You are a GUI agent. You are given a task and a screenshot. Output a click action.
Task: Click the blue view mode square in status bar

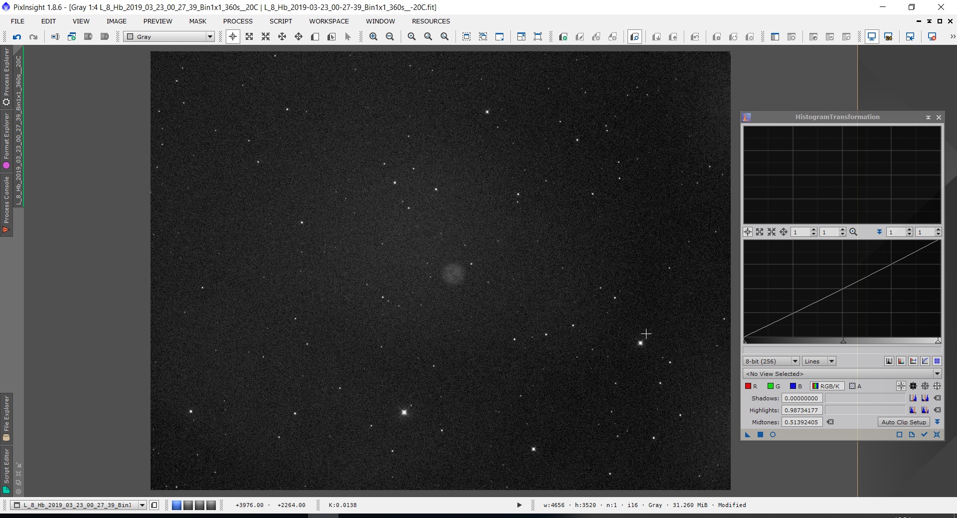[176, 505]
